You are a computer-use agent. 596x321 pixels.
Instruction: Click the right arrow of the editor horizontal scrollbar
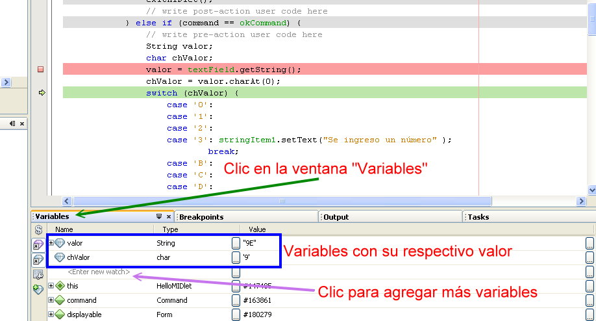pyautogui.click(x=581, y=201)
